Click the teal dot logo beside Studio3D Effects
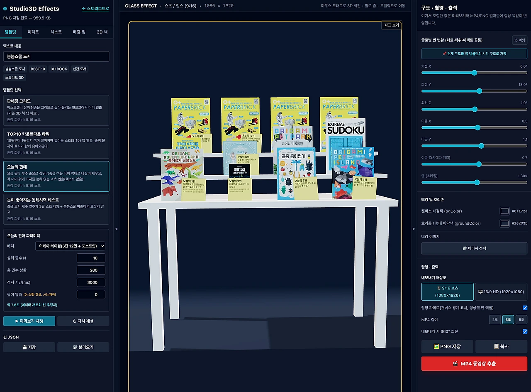 pyautogui.click(x=5, y=9)
